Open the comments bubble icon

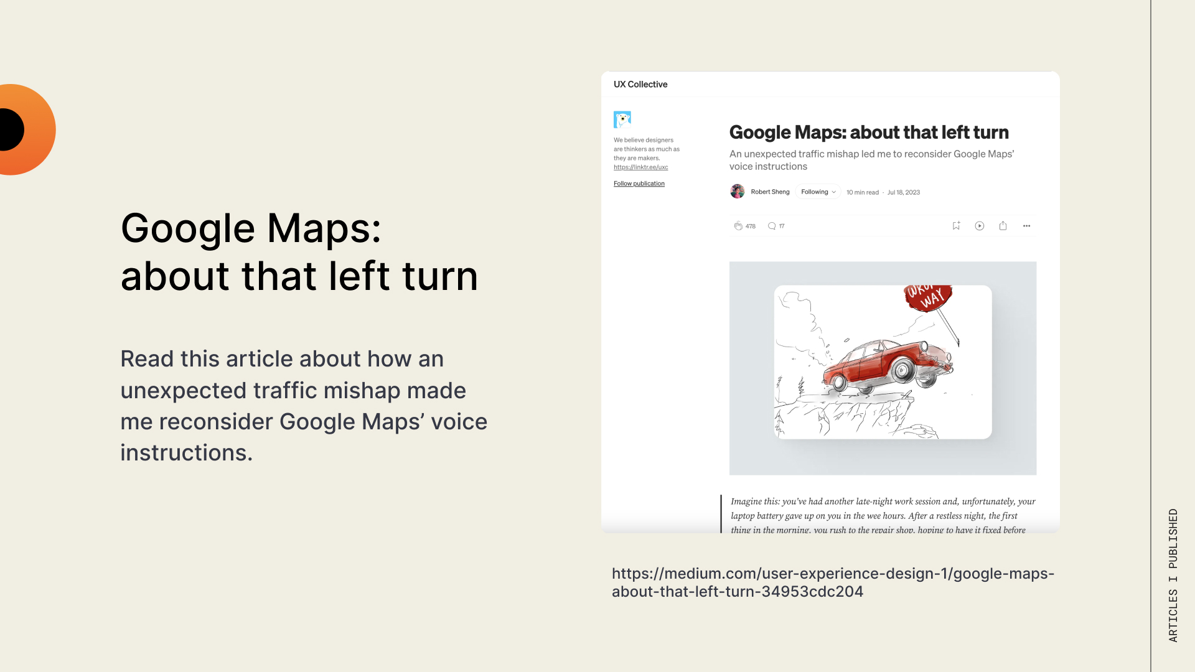pyautogui.click(x=772, y=226)
